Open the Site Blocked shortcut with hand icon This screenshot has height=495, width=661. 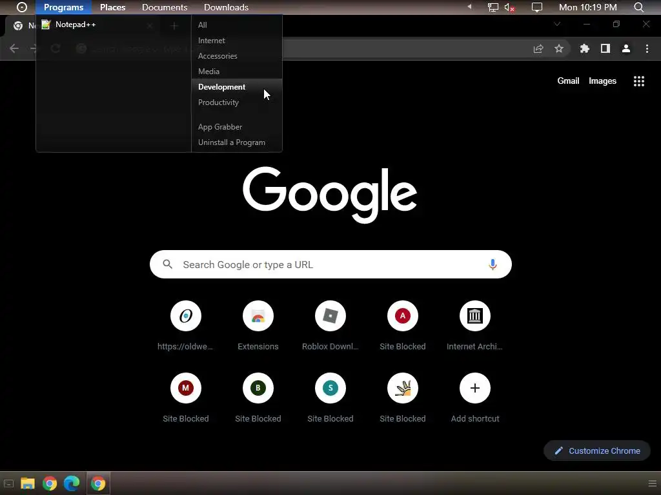coord(403,398)
